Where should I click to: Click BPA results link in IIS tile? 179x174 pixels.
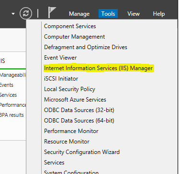11,115
